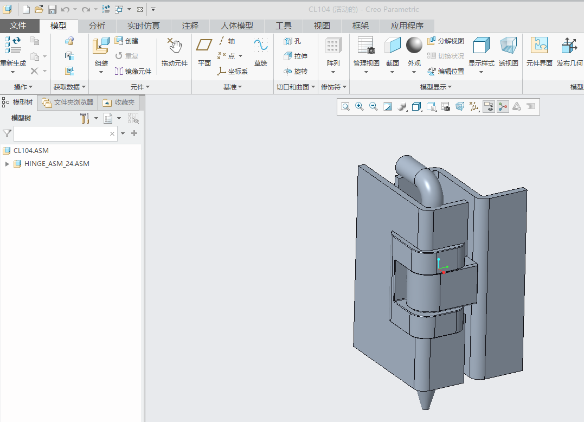Click the 镜像元件 mirror component tool
This screenshot has width=584, height=422.
(x=133, y=71)
